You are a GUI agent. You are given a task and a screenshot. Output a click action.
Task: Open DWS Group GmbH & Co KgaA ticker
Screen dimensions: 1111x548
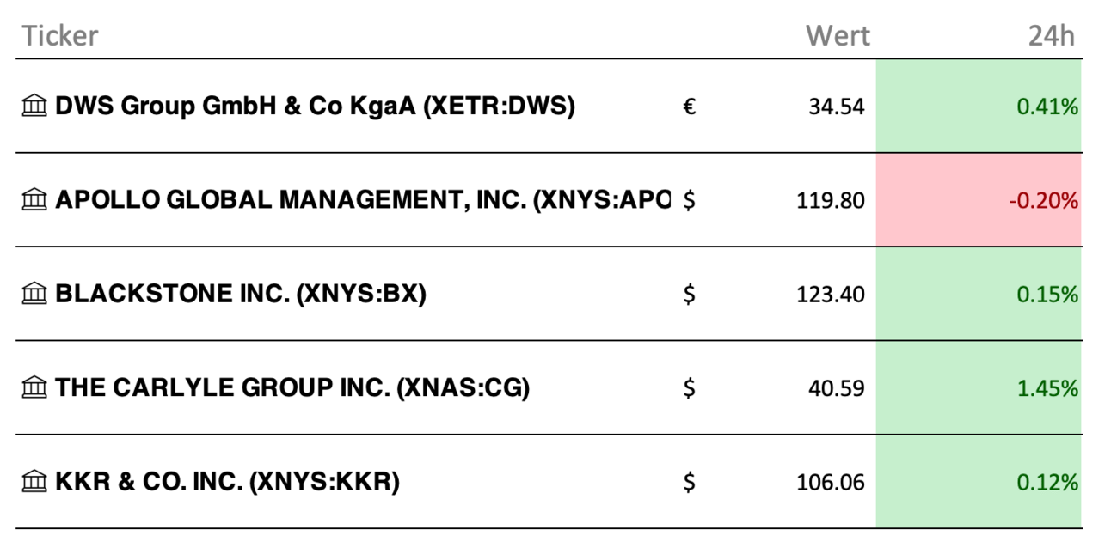point(316,107)
